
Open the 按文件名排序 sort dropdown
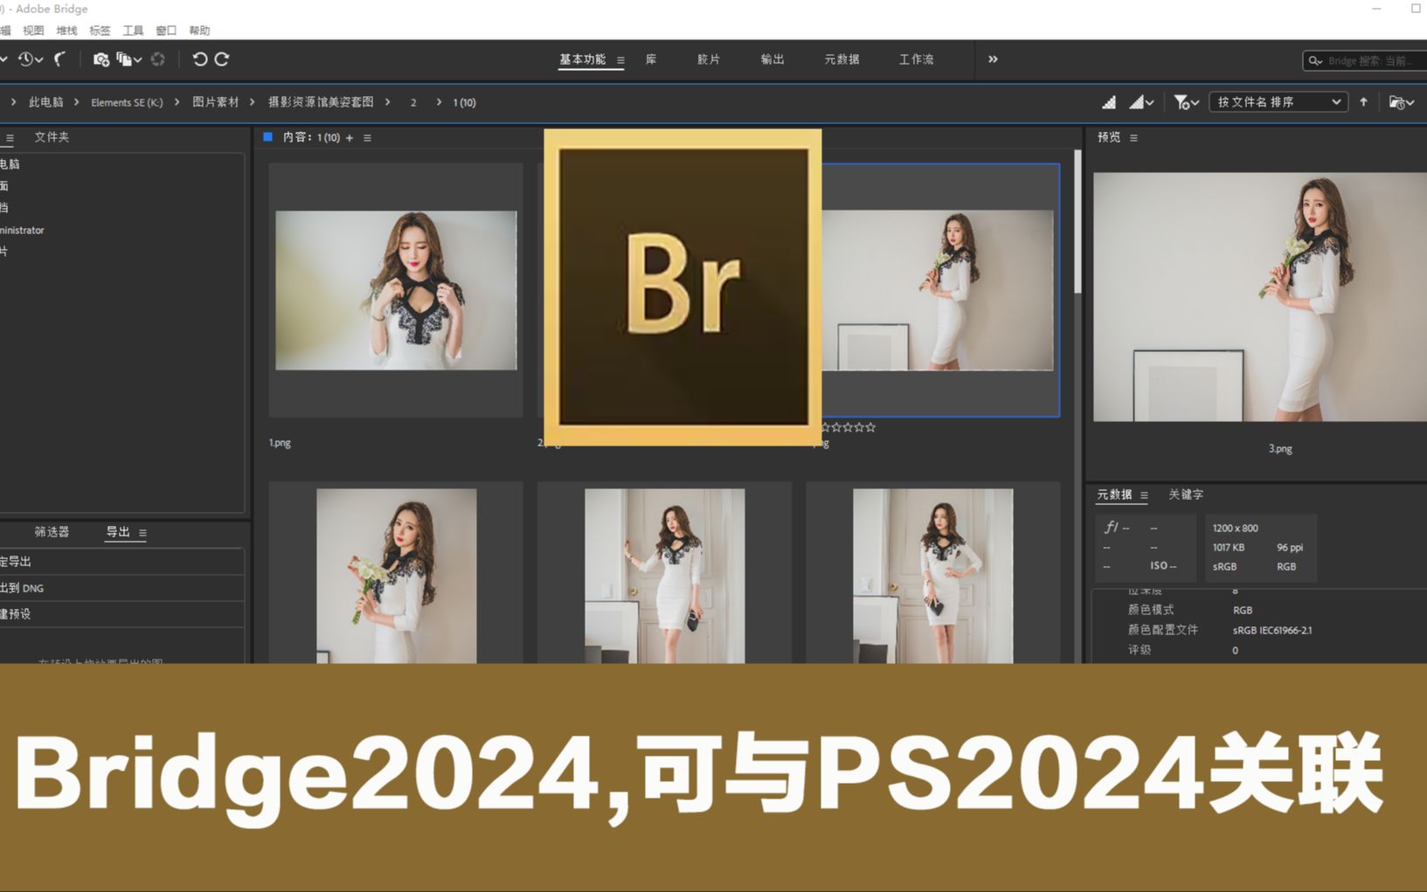click(x=1278, y=102)
